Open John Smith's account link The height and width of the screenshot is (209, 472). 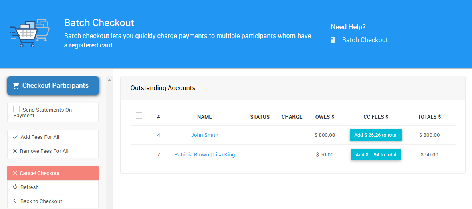click(x=204, y=135)
